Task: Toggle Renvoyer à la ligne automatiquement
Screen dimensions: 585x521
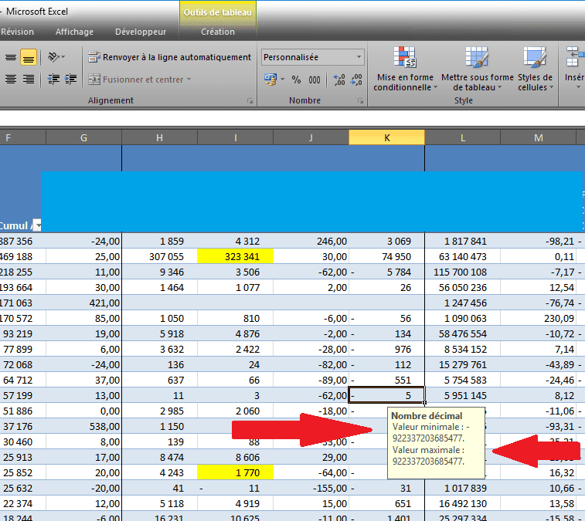Action: click(169, 57)
